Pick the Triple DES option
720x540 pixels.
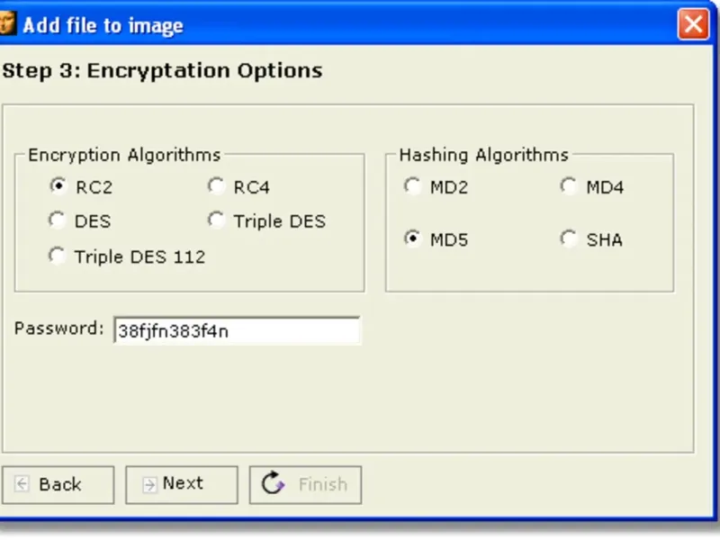pyautogui.click(x=216, y=220)
